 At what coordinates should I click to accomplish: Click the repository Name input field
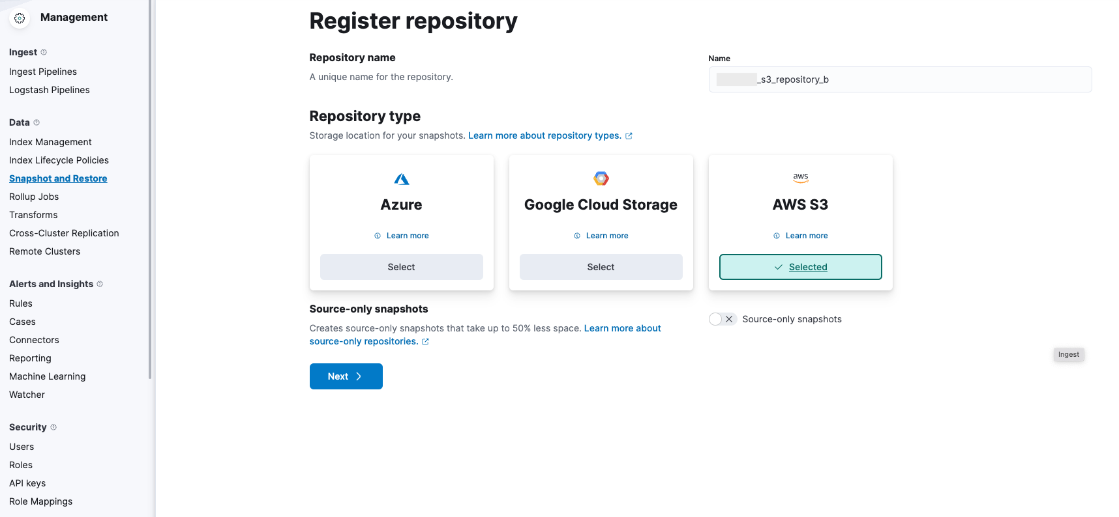click(900, 79)
